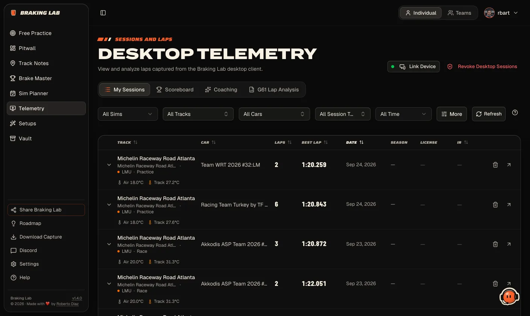The height and width of the screenshot is (316, 530).
Task: Open the Team WRT 2026 session
Action: coord(509,165)
